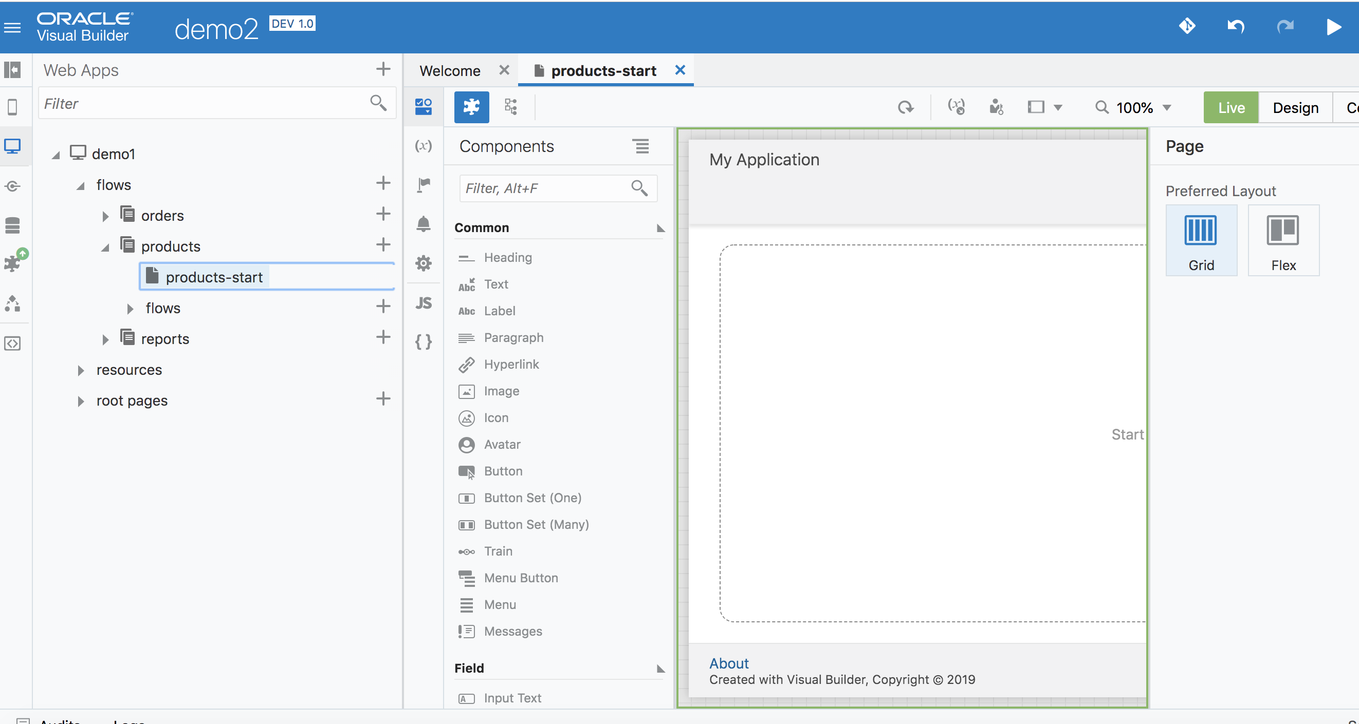Viewport: 1359px width, 724px height.
Task: Select the Grid preferred layout
Action: pyautogui.click(x=1201, y=240)
